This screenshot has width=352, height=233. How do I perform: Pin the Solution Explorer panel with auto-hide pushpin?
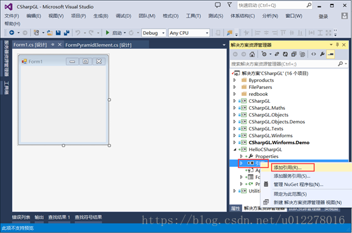(337, 45)
